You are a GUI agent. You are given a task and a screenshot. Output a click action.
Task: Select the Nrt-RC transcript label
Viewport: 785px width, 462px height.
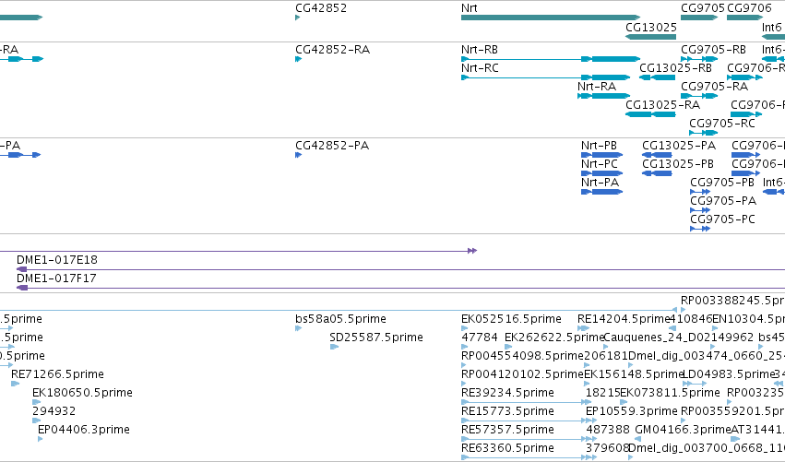coord(480,68)
